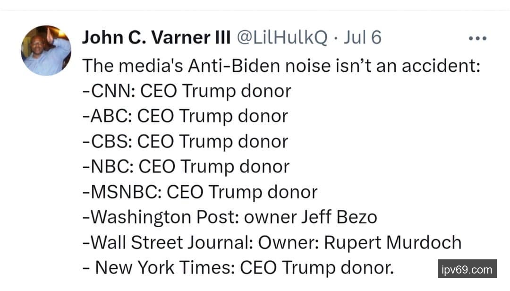Image resolution: width=510 pixels, height=291 pixels.
Task: Click the Washington Post line
Action: tap(229, 217)
